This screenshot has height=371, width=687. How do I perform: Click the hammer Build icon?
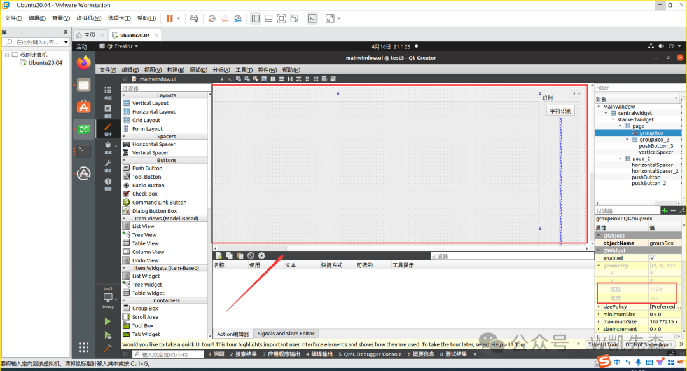108,348
